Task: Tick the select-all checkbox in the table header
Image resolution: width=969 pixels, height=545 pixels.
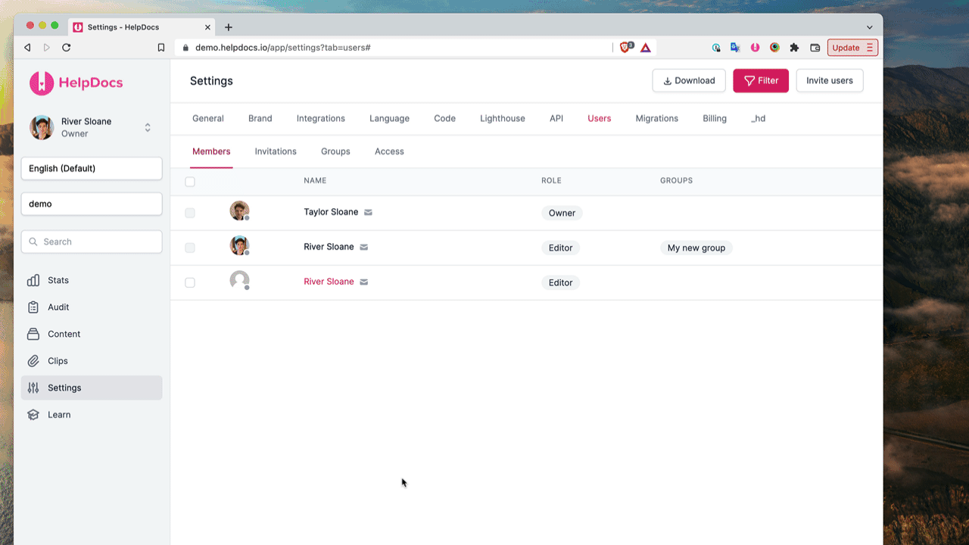Action: point(190,182)
